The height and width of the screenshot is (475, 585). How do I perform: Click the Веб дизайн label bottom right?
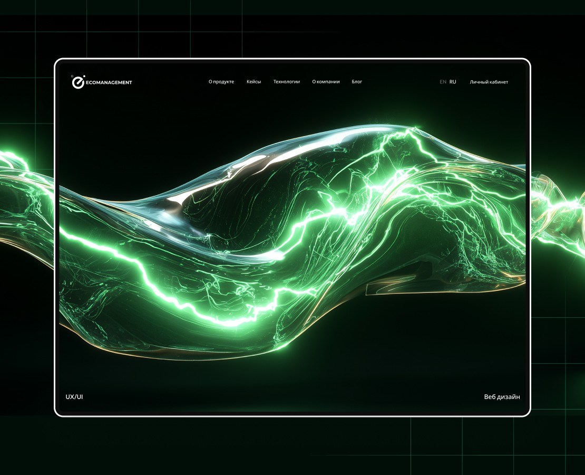click(x=502, y=396)
